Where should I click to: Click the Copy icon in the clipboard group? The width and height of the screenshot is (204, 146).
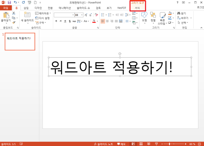click(x=13, y=18)
